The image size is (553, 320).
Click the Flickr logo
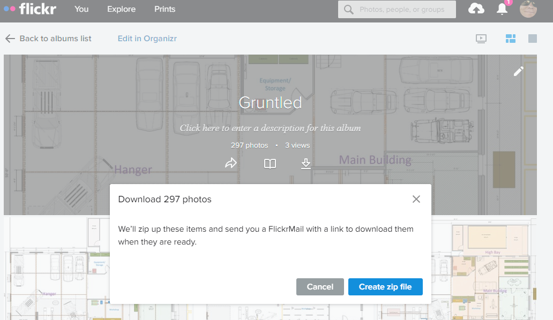(31, 9)
